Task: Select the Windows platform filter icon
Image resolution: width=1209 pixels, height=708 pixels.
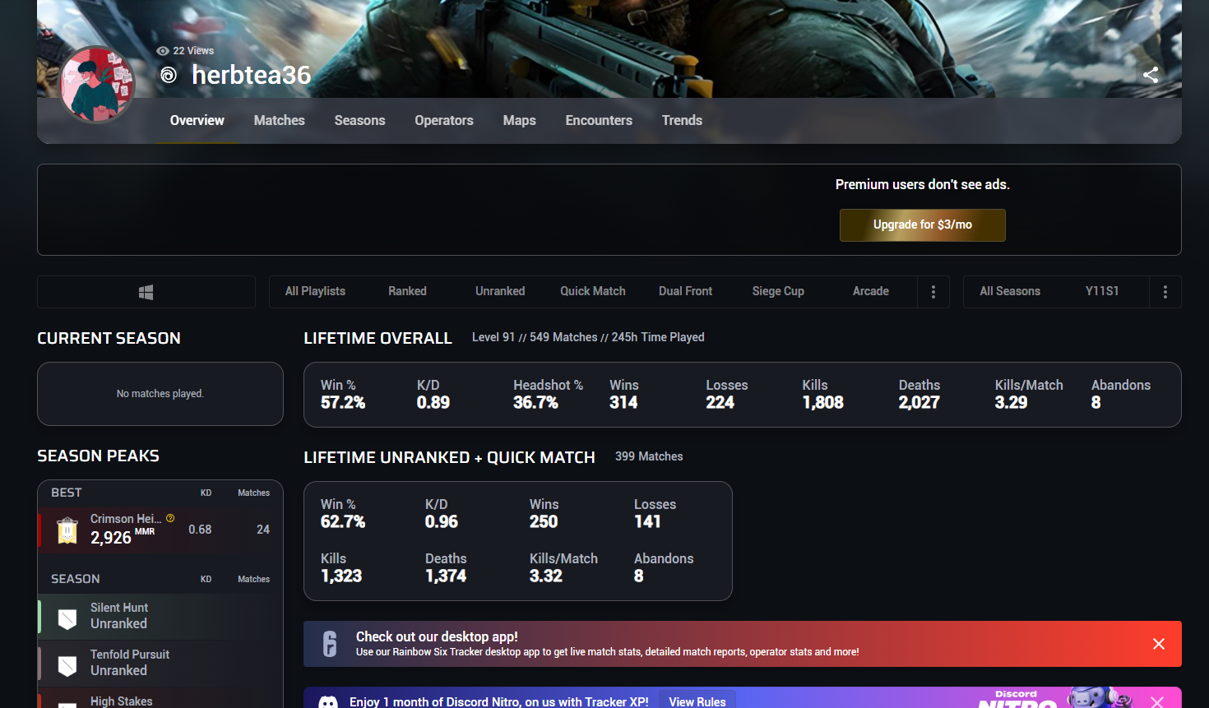Action: click(146, 292)
